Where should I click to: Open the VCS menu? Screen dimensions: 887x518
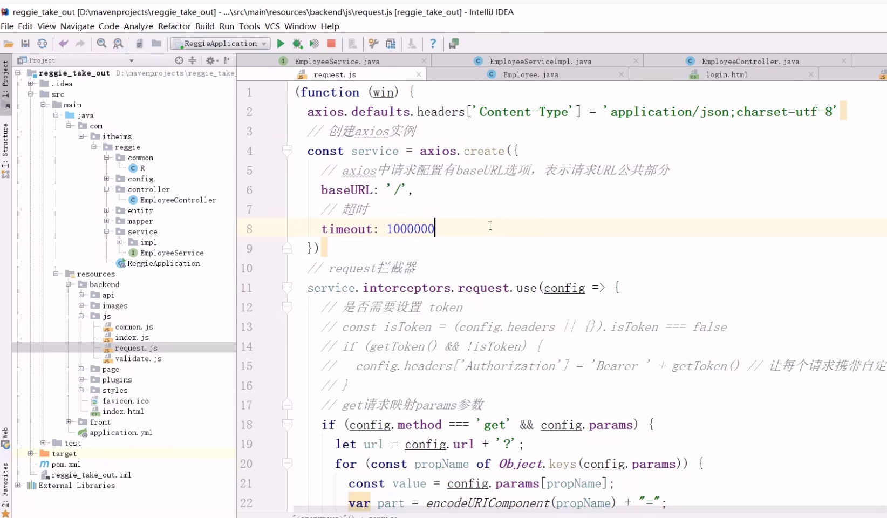coord(272,26)
